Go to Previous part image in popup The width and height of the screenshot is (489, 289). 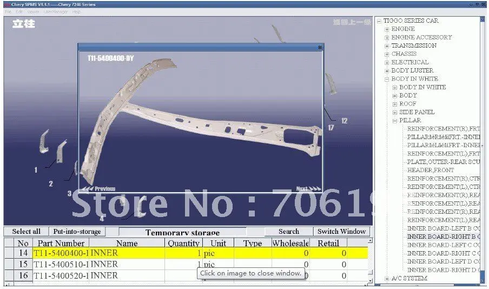coord(98,188)
